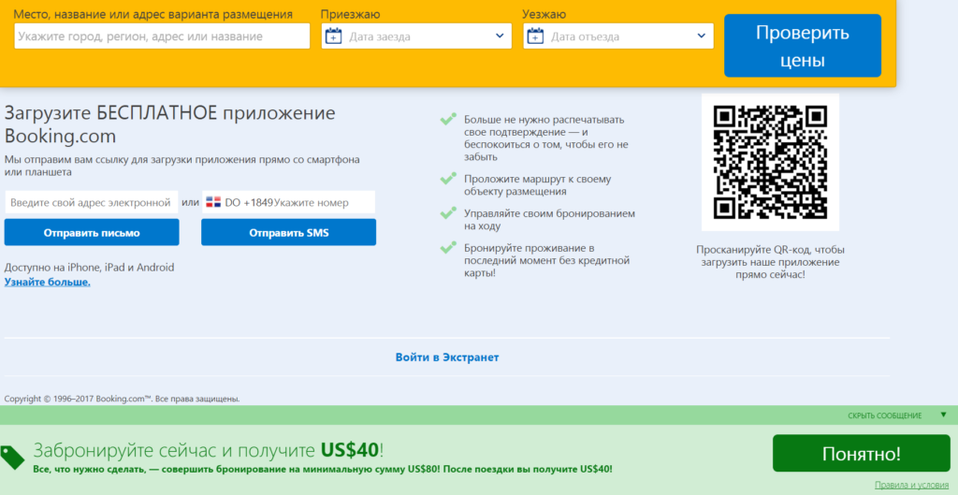Focus the email address input field
958x495 pixels.
pos(91,203)
